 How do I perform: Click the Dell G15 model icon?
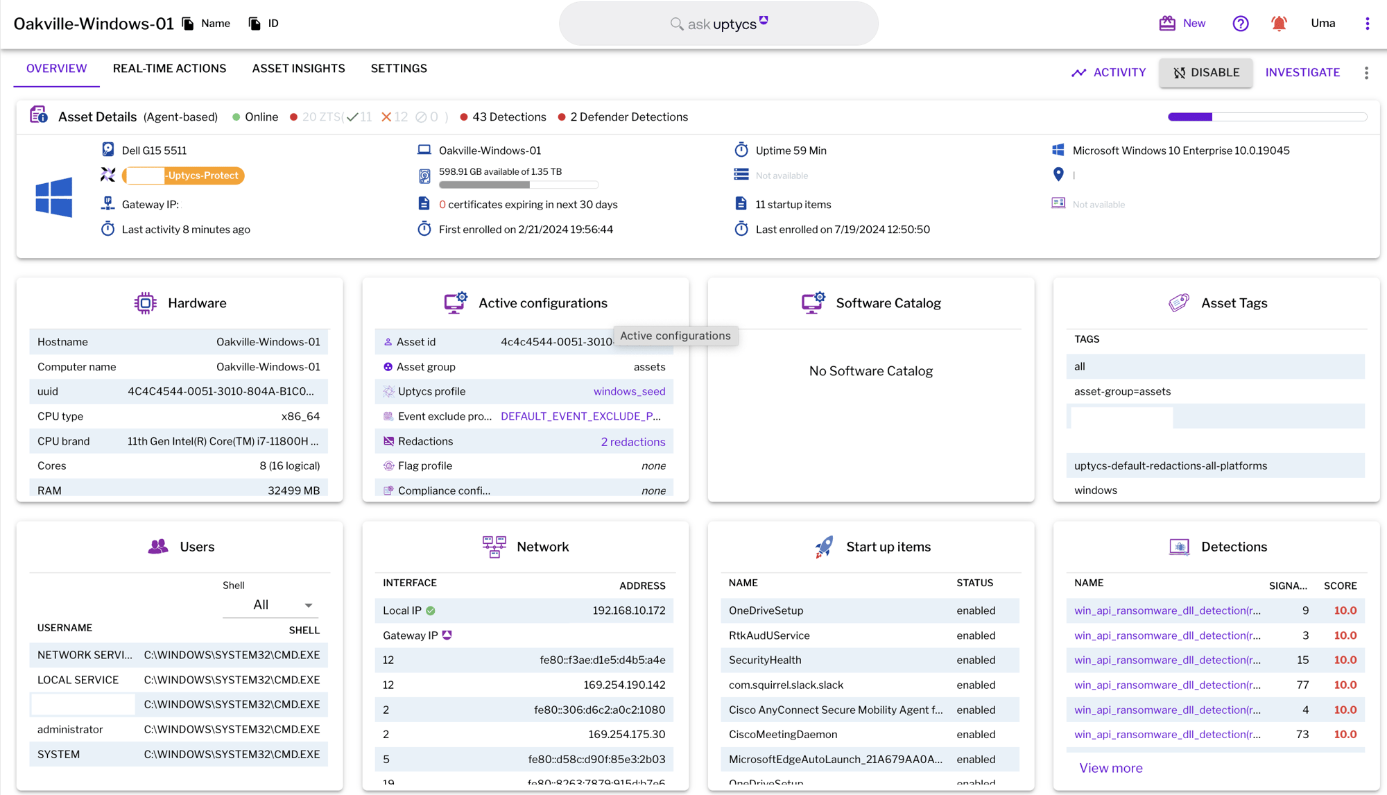[107, 149]
